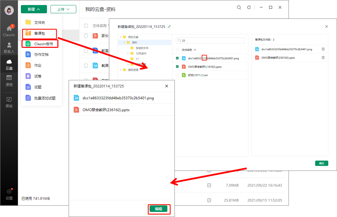Choose 协作文档 in the new menu

click(x=41, y=54)
